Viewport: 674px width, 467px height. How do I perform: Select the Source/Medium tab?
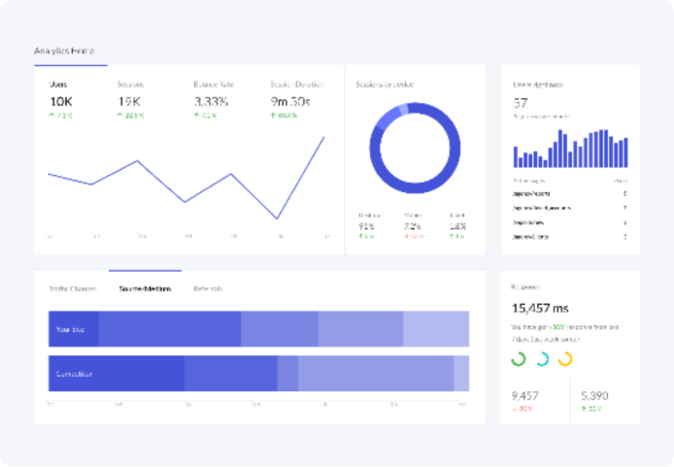(145, 288)
